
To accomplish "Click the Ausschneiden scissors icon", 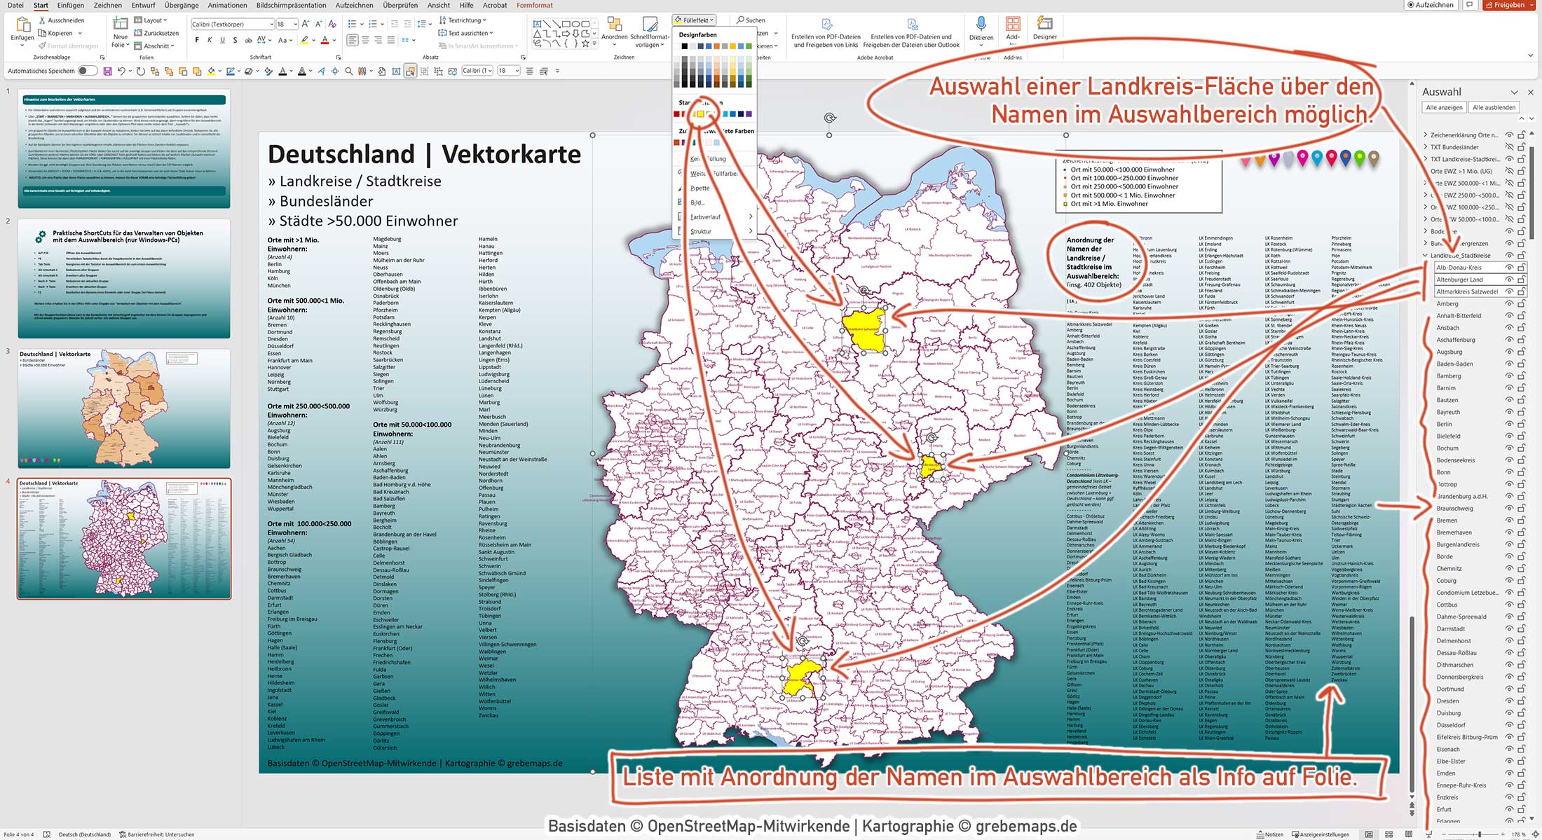I will coord(43,20).
